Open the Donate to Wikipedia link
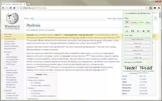This screenshot has height=101, width=162. [11, 46]
